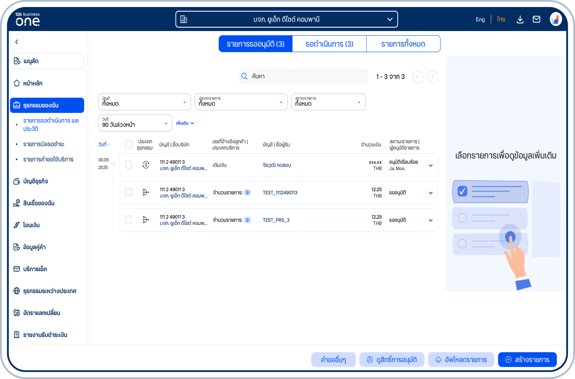Switch language to Eng

click(480, 19)
